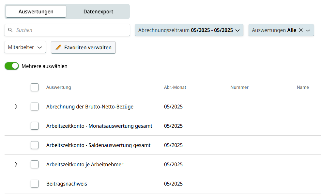Clear the Auswertungen Alle filter with X

tap(301, 30)
